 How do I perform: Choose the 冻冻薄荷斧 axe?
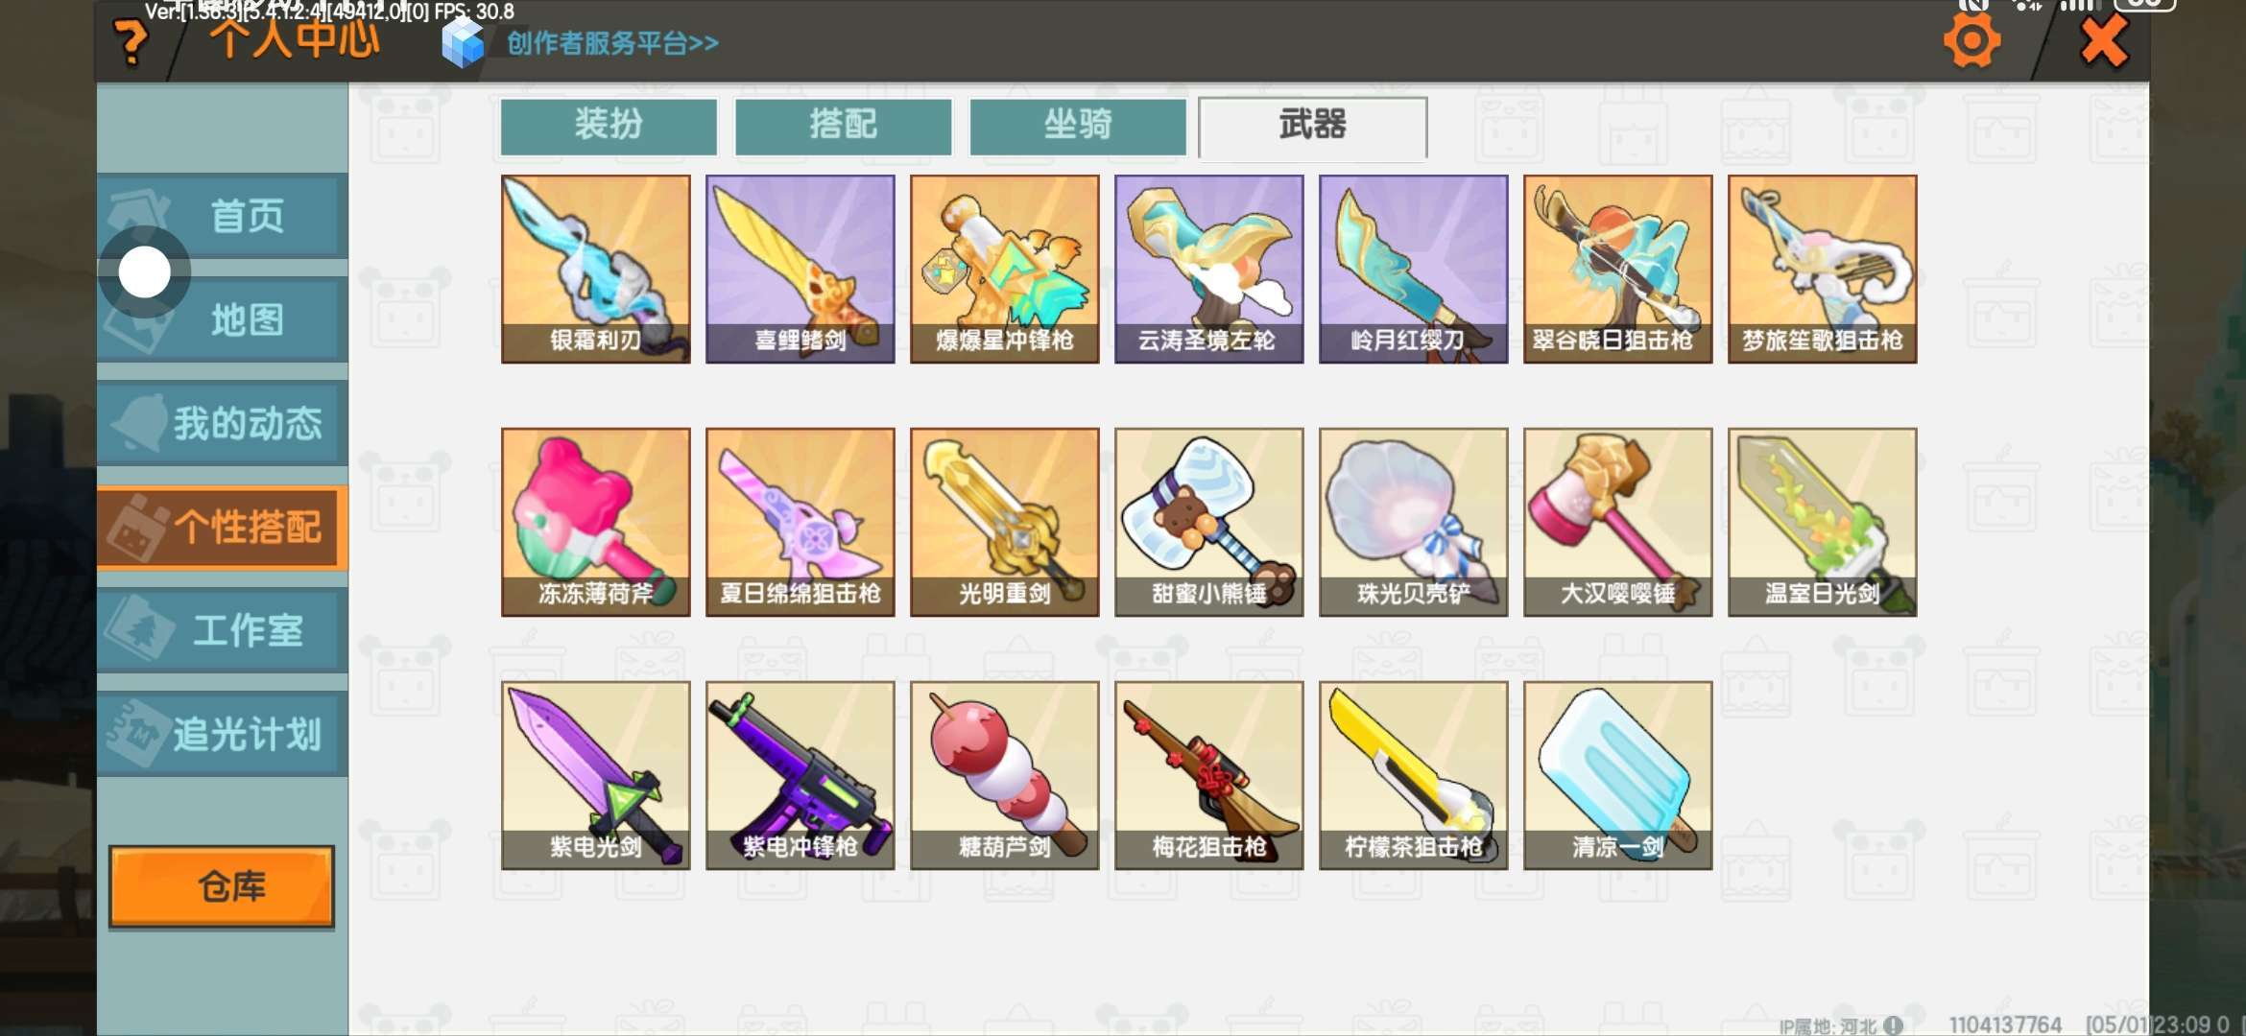point(595,522)
